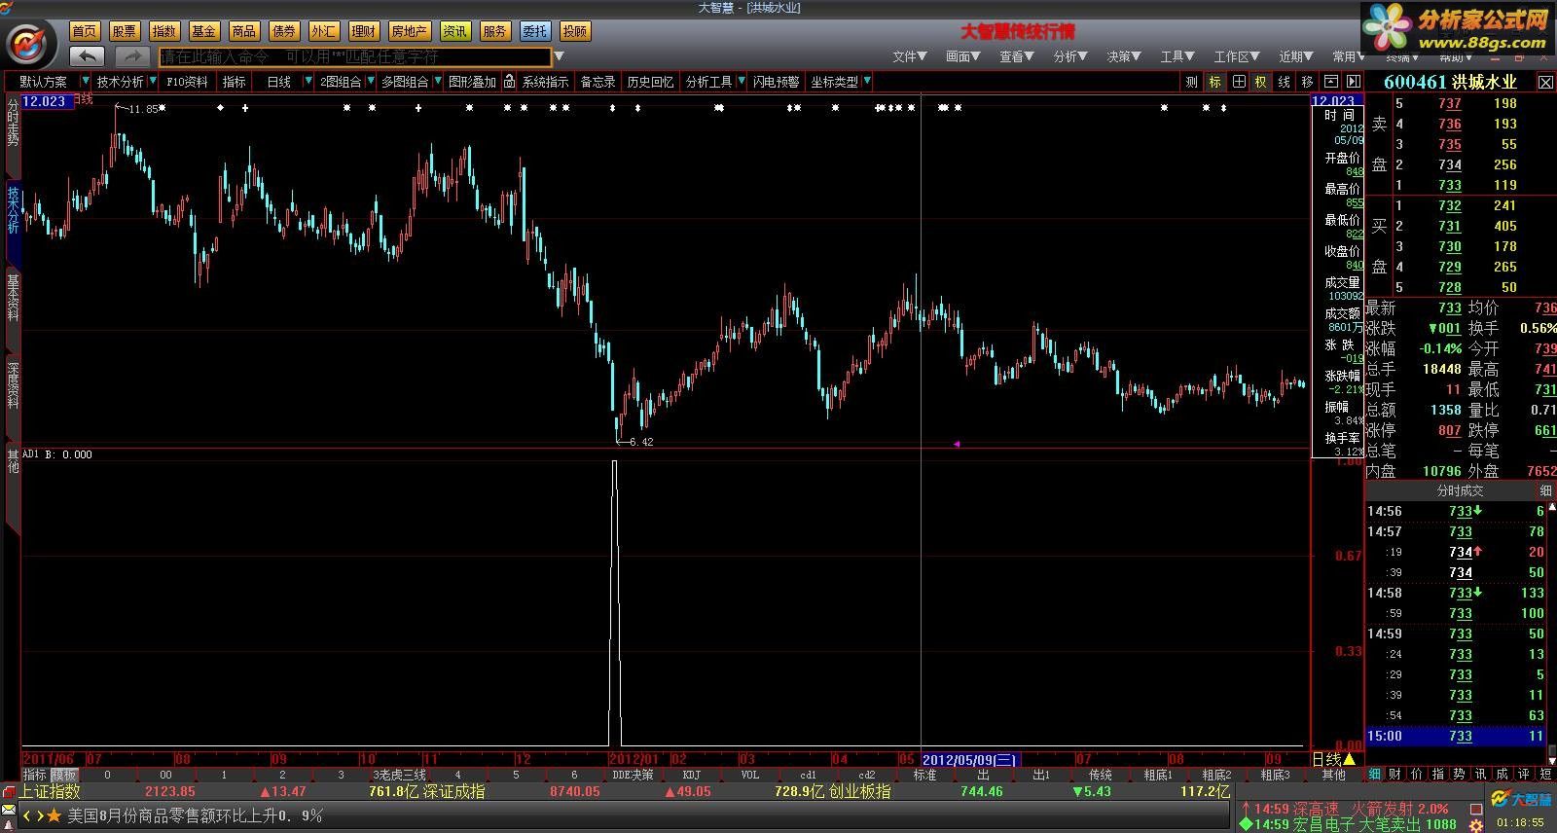The height and width of the screenshot is (833, 1557).
Task: Click the window layout icon in chart toolbar
Action: coord(1330,82)
